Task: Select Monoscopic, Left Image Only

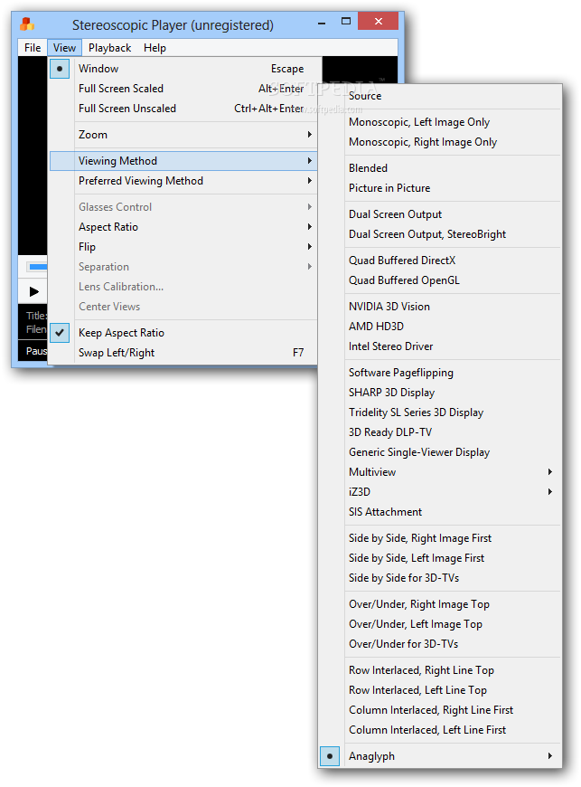Action: coord(440,122)
